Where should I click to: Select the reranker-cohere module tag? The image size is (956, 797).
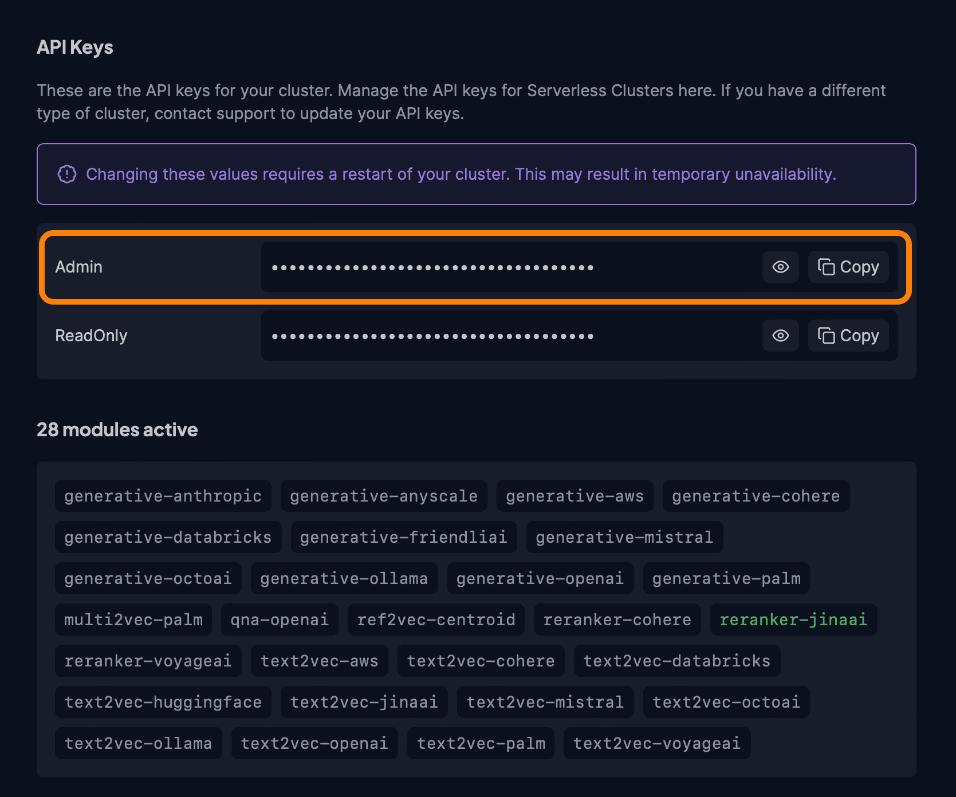coord(617,620)
